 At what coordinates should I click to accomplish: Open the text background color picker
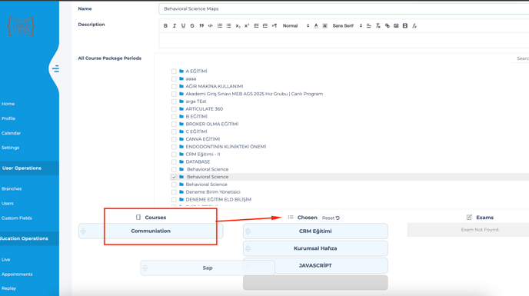(325, 25)
